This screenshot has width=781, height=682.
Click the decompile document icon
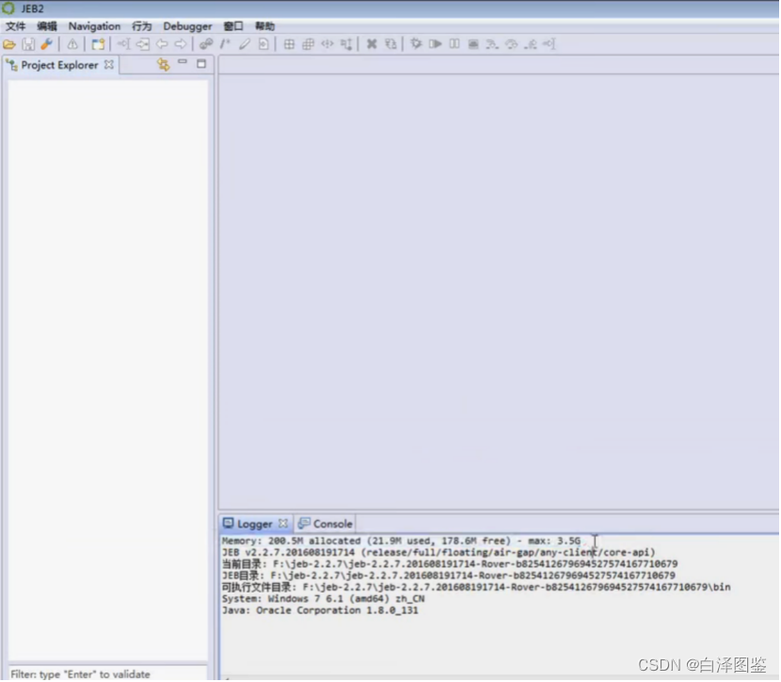click(263, 44)
